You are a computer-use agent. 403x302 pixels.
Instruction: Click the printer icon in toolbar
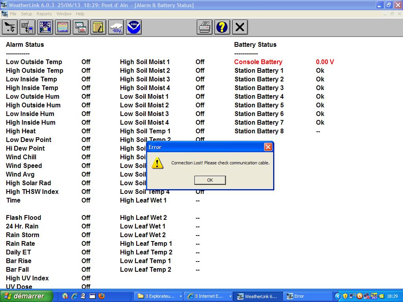pyautogui.click(x=205, y=27)
